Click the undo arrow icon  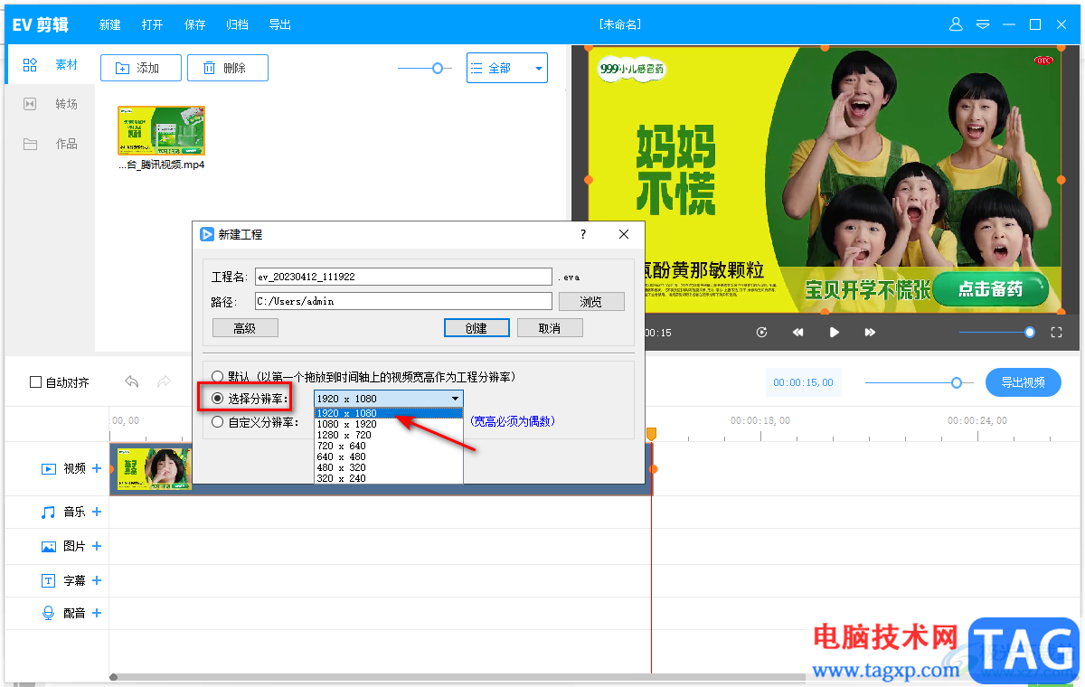point(132,381)
